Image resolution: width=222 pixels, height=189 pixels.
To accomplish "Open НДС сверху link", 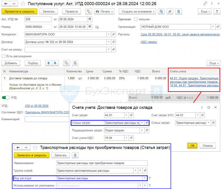I will click(x=149, y=42).
